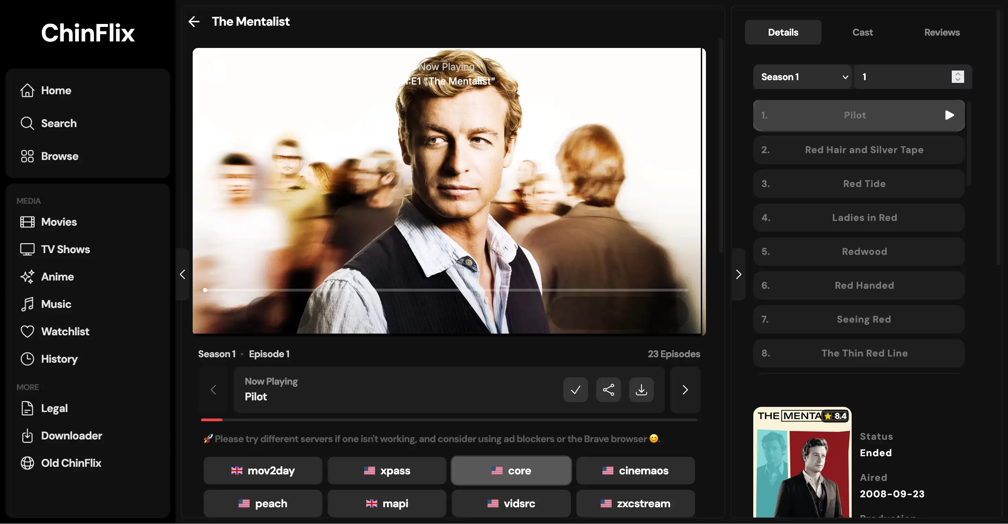Image resolution: width=1008 pixels, height=524 pixels.
Task: Select the cinemaos server
Action: 635,471
